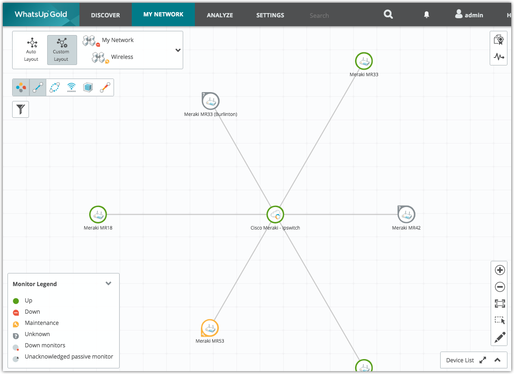Zoom out with the minus button

pyautogui.click(x=500, y=287)
